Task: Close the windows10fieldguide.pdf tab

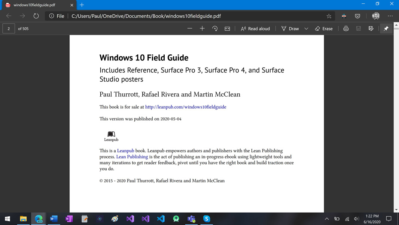Action: [x=72, y=5]
